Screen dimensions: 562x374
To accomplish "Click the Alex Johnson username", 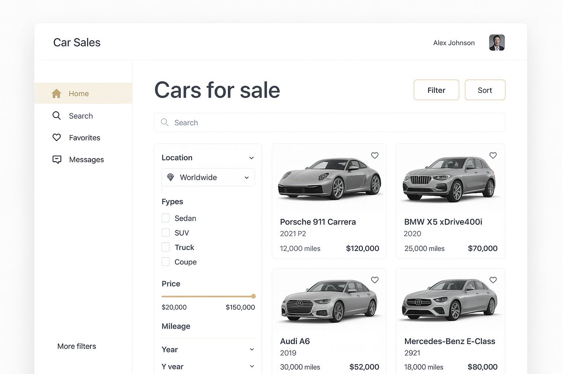I will click(454, 43).
